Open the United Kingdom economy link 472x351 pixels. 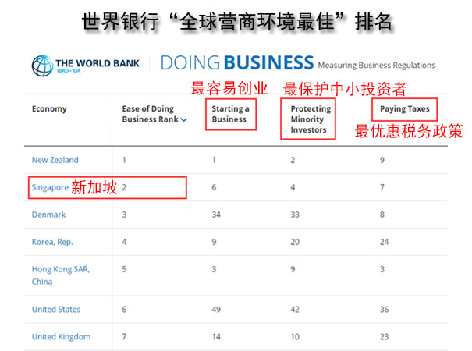(61, 337)
